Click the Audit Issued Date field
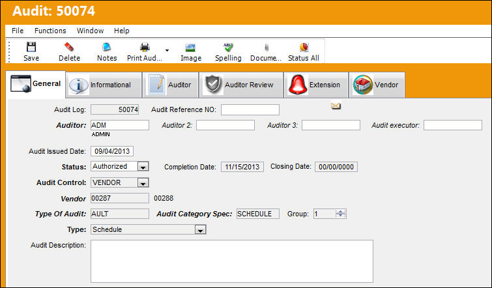The width and height of the screenshot is (492, 288). [x=112, y=151]
